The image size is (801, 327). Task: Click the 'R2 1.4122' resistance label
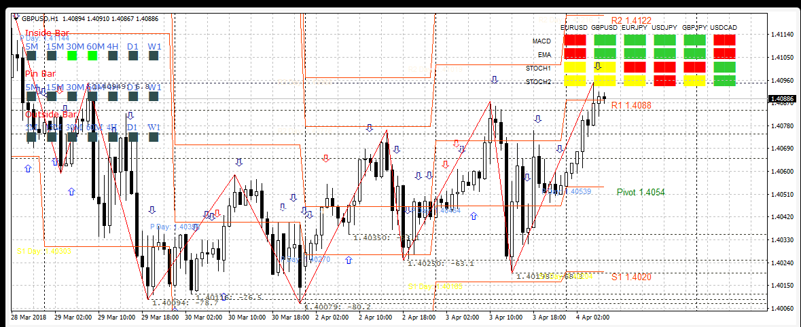click(x=631, y=20)
